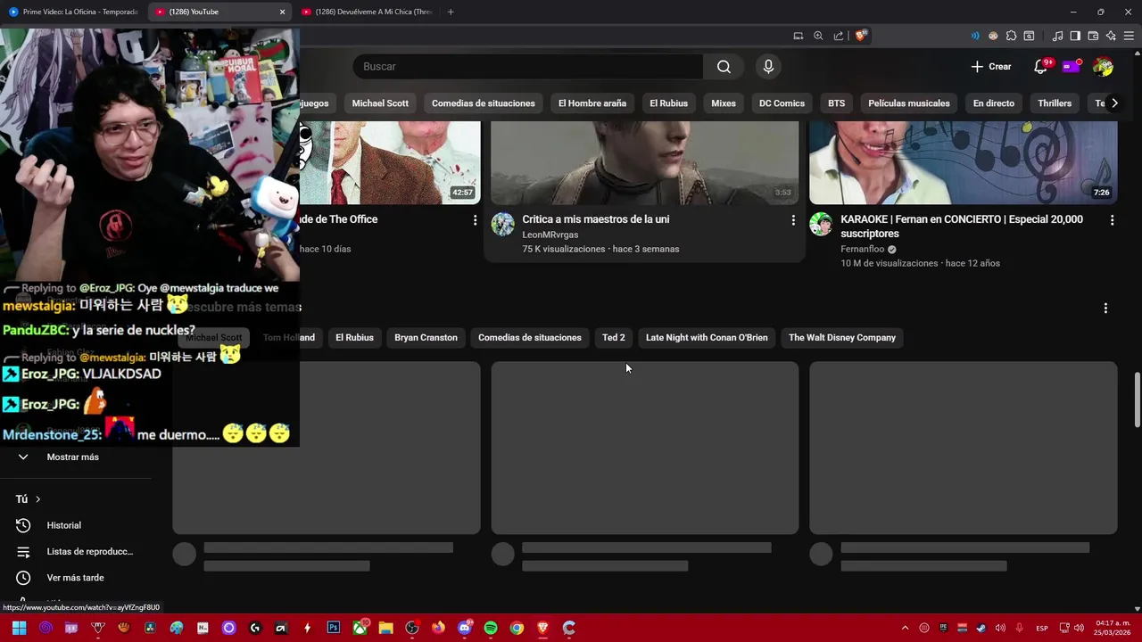Open the Brave Shields icon in address bar
This screenshot has height=642, width=1142.
860,36
